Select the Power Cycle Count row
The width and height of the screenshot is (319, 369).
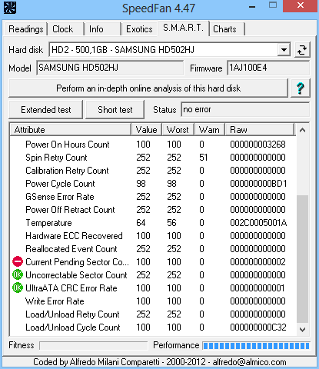click(153, 184)
